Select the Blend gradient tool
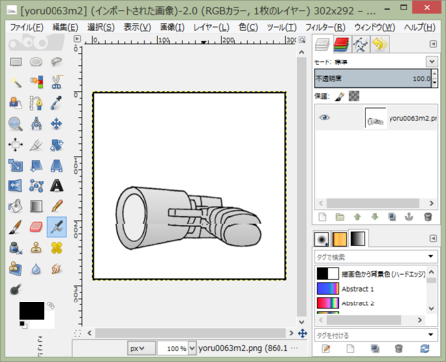 pyautogui.click(x=36, y=206)
